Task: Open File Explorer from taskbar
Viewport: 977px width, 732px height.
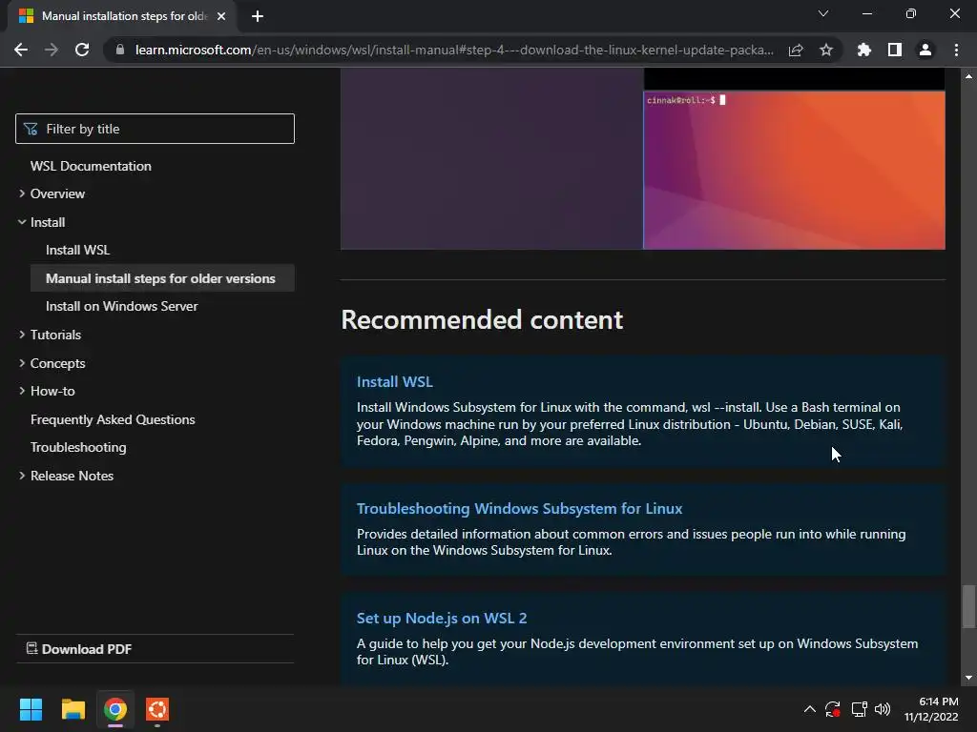Action: coord(73,709)
